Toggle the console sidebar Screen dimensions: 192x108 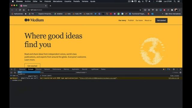(x=11, y=73)
